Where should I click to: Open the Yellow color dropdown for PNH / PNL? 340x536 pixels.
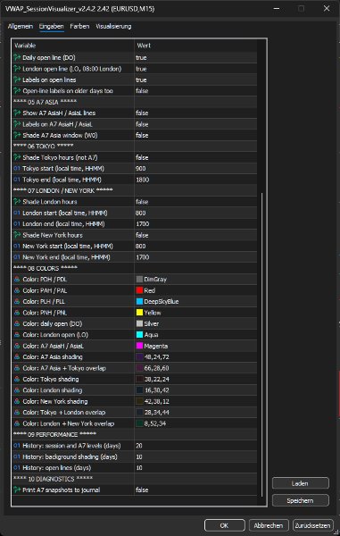(195, 313)
